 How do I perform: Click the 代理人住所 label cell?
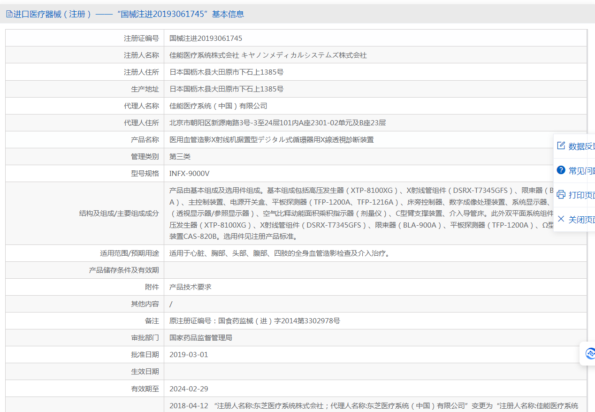84,122
